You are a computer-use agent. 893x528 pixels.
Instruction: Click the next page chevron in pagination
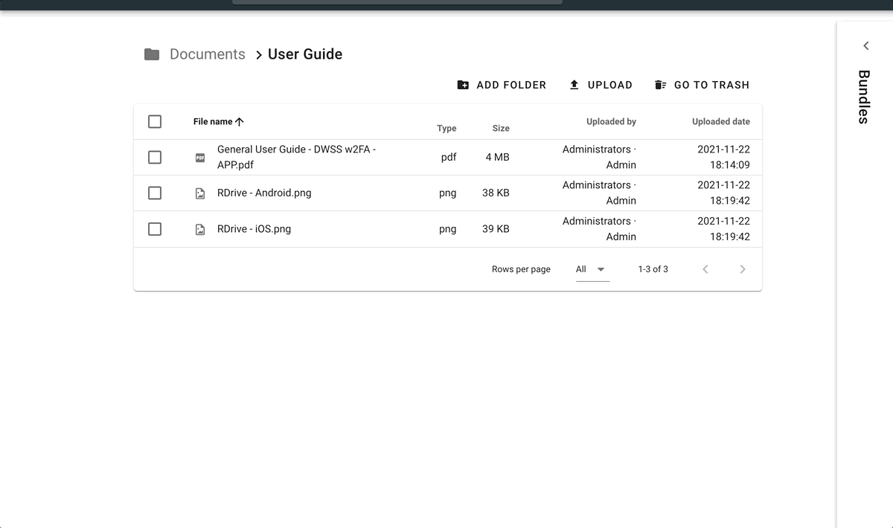point(742,269)
